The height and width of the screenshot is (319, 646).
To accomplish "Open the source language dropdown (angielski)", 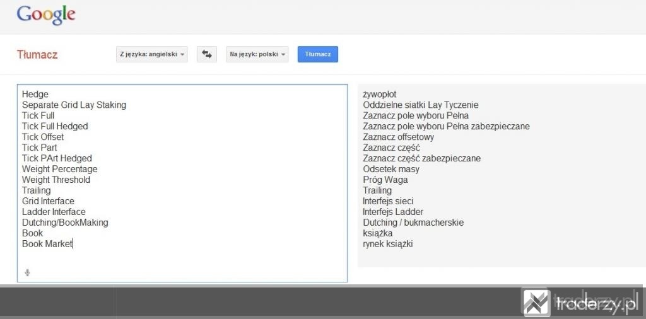I will (x=151, y=54).
